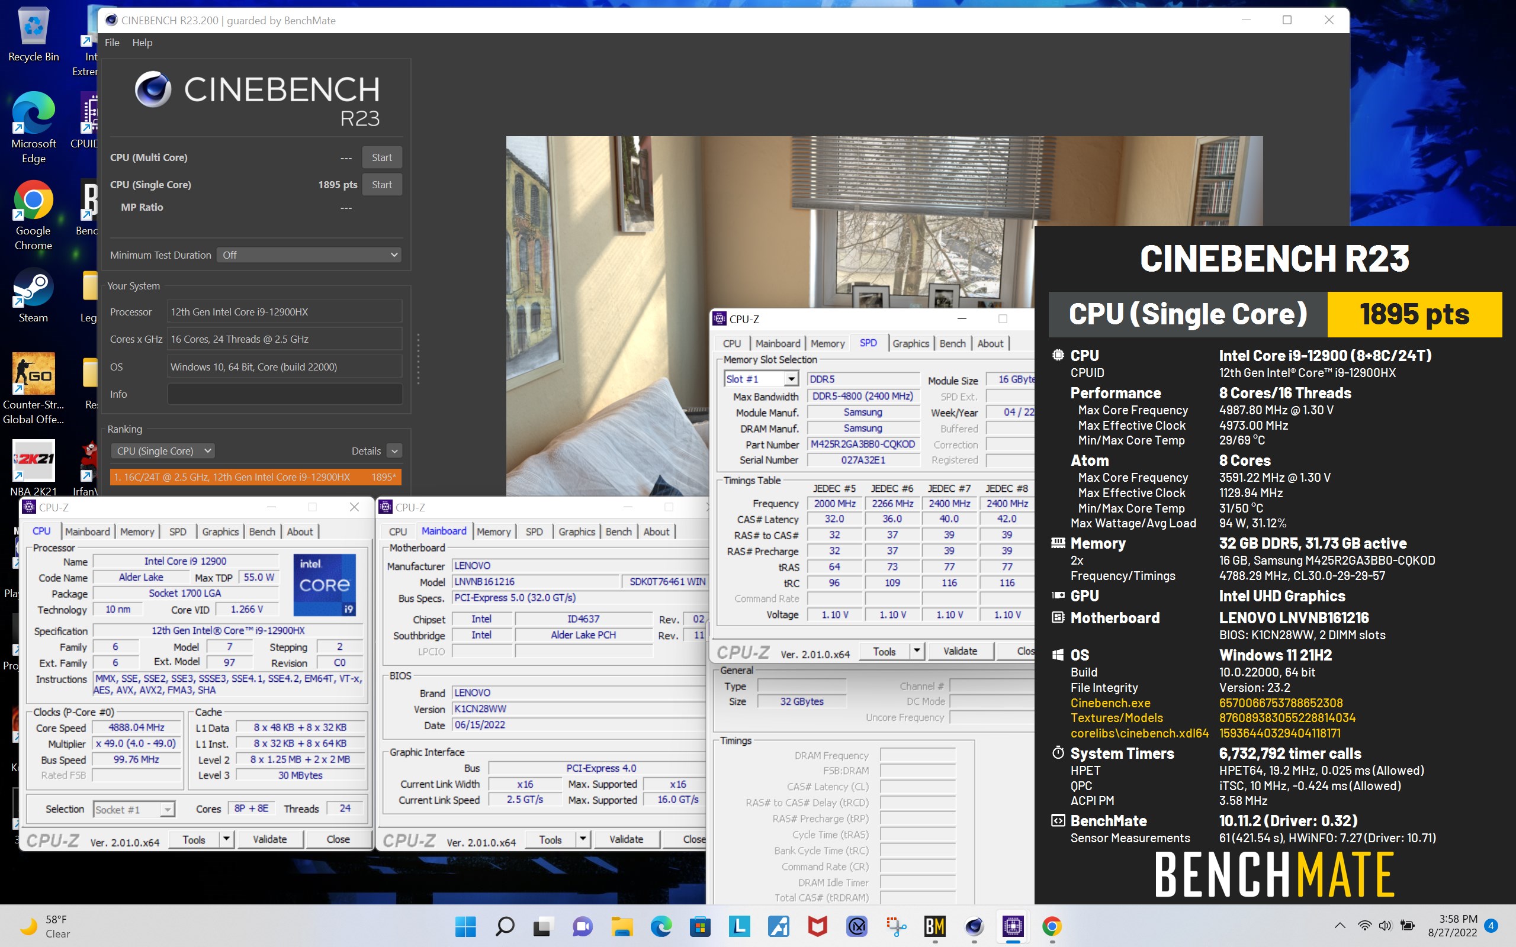The height and width of the screenshot is (947, 1516).
Task: Click Validate in CPU-Z SPD window
Action: coord(960,650)
